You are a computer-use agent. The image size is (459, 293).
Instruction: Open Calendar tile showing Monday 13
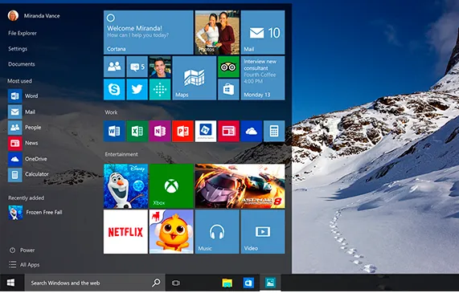tap(263, 78)
